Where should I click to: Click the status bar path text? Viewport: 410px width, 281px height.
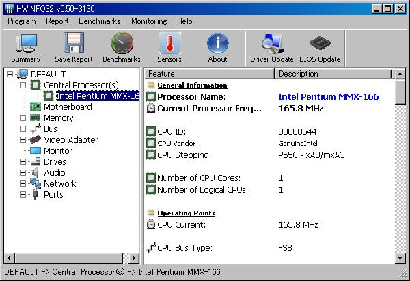112,272
